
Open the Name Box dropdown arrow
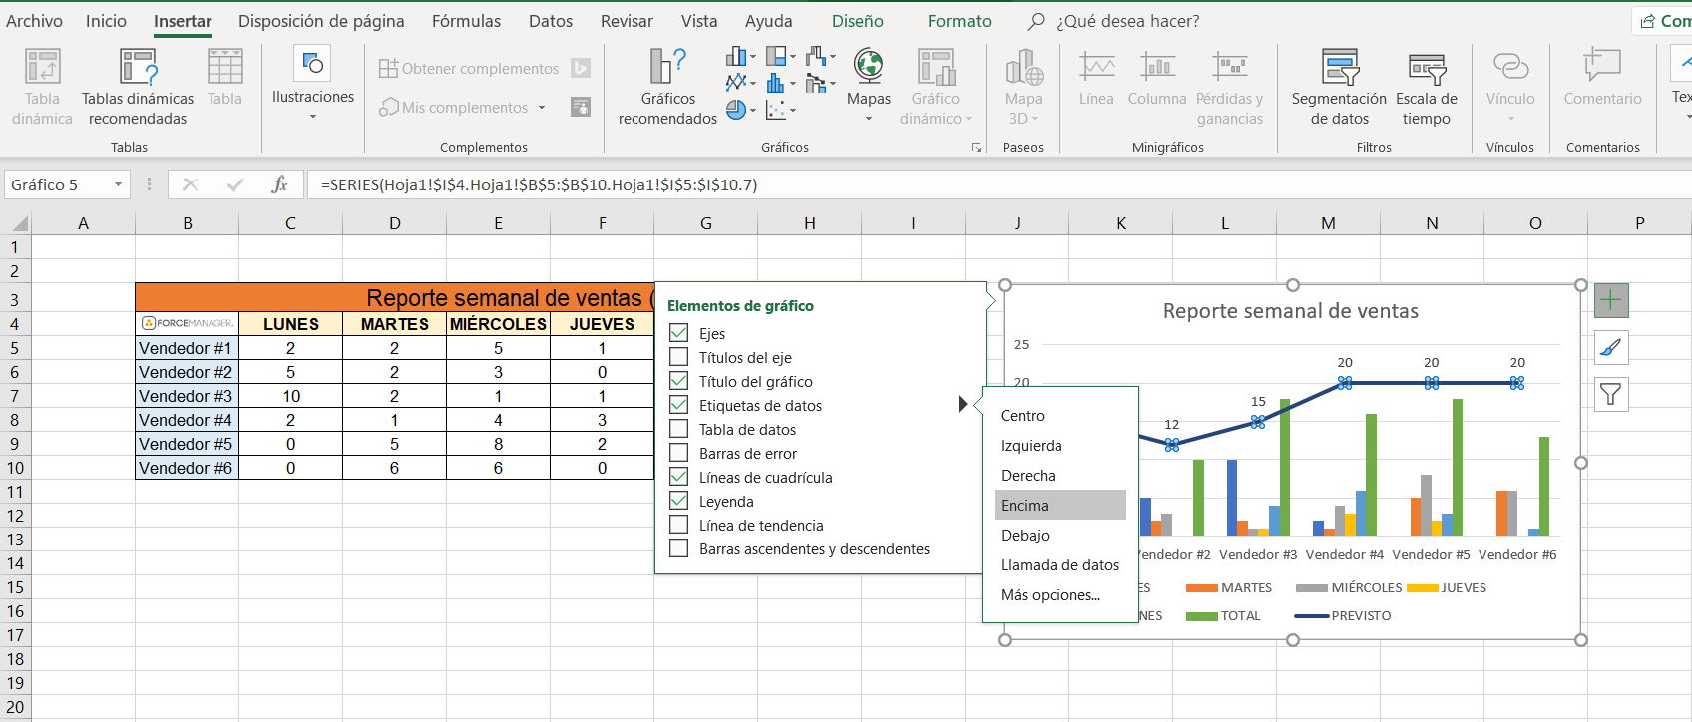(118, 185)
